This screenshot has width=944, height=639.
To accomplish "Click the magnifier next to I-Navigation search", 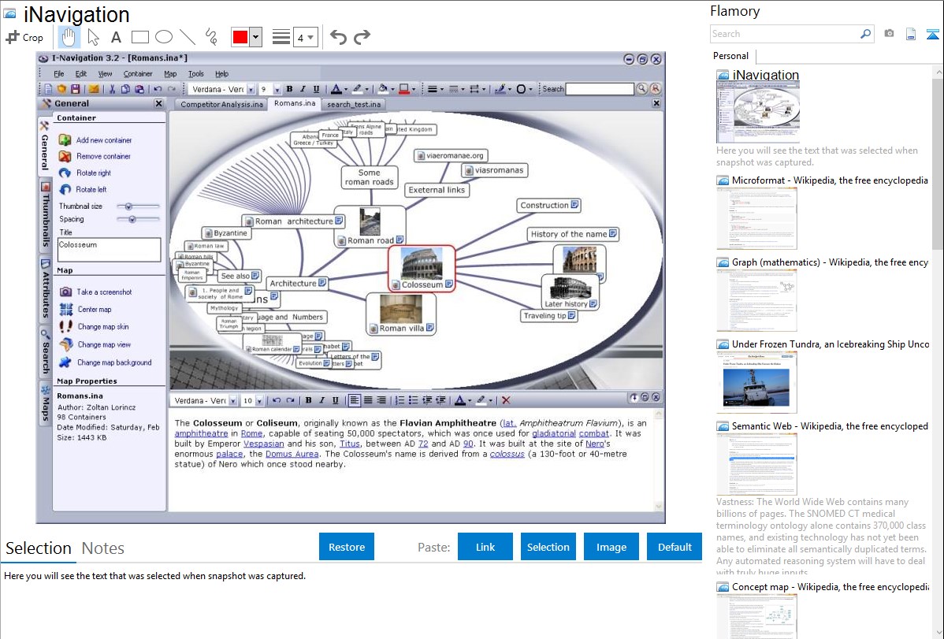I will 641,89.
